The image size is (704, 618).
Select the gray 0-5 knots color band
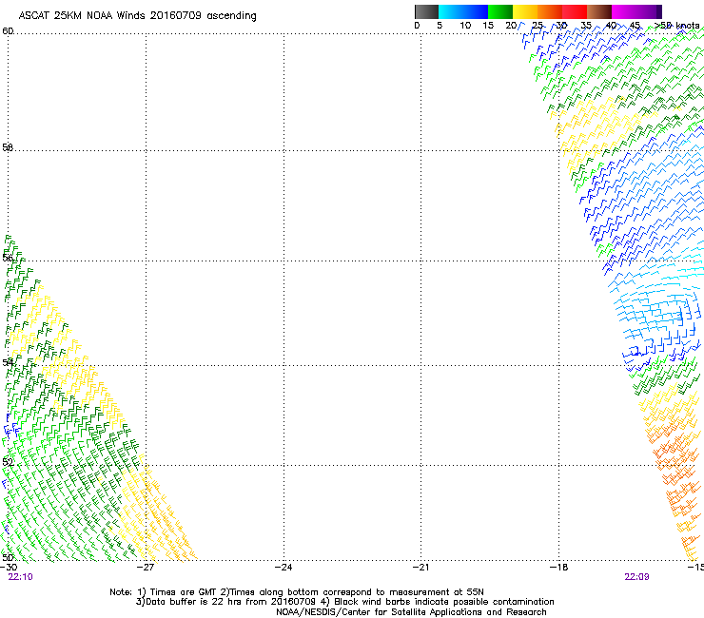pyautogui.click(x=426, y=11)
